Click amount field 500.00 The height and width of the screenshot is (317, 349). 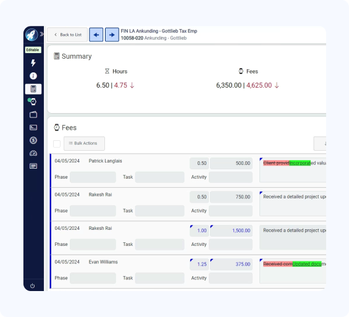(x=231, y=163)
